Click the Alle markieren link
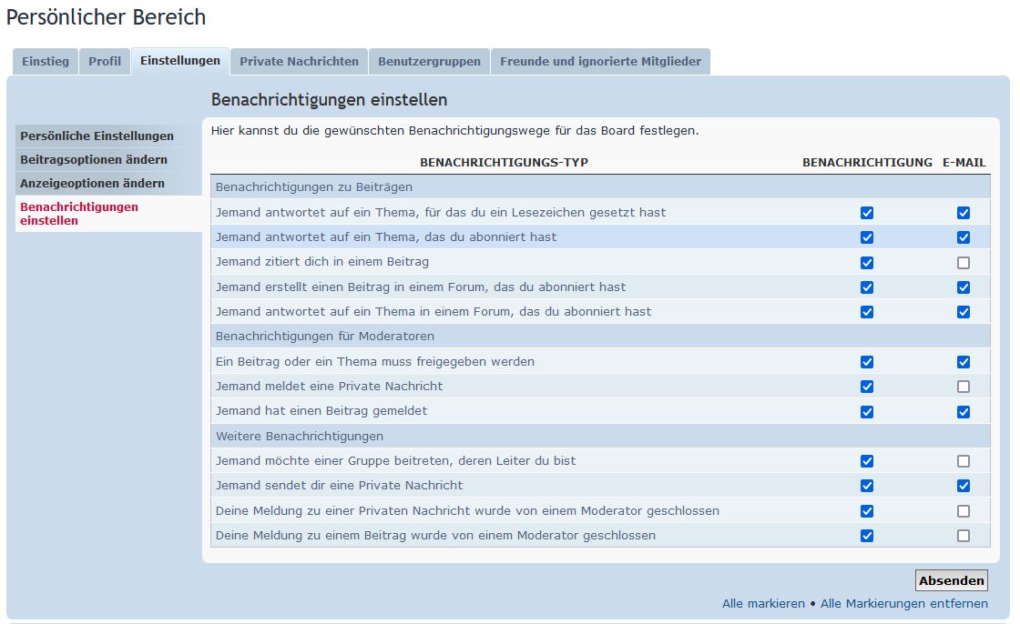 click(763, 604)
